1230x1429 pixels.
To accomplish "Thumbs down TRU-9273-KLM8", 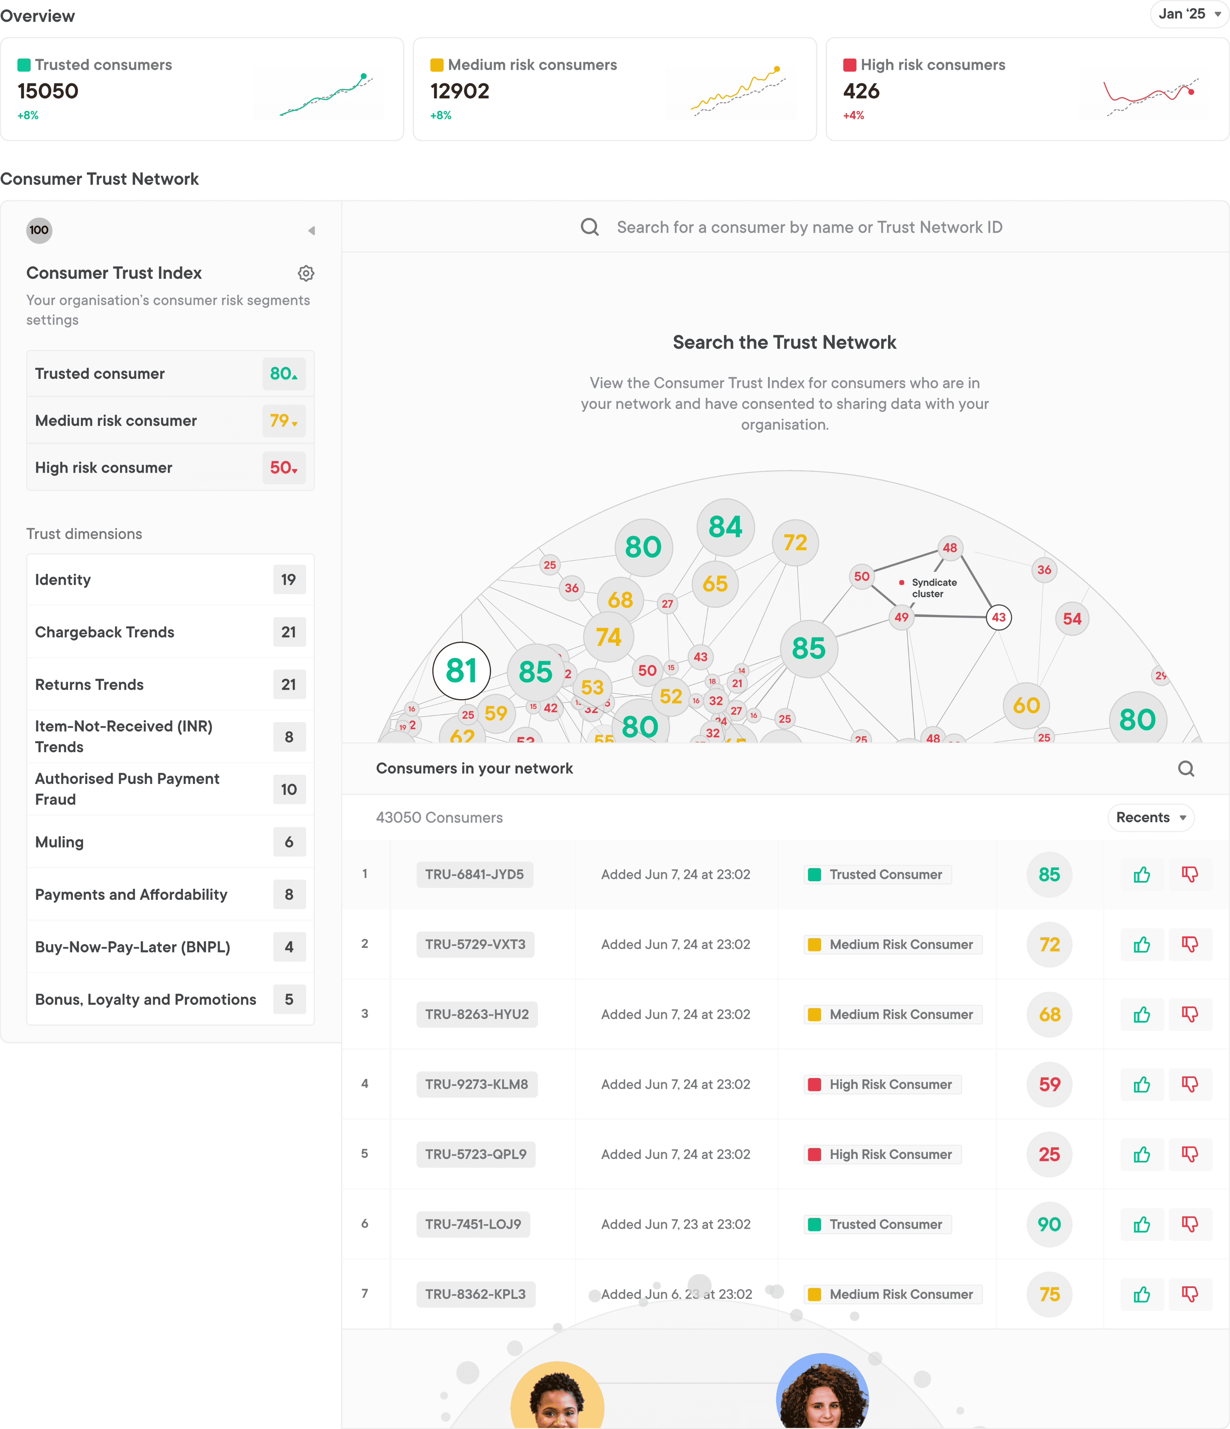I will coord(1190,1084).
